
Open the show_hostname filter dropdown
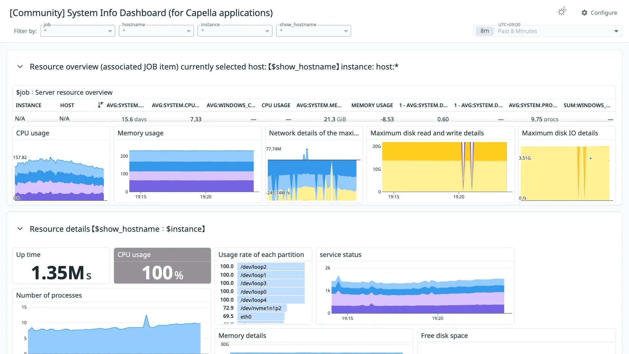tap(314, 31)
